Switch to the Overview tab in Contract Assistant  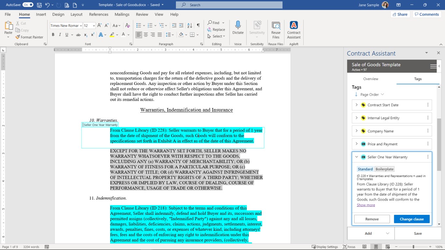click(371, 79)
